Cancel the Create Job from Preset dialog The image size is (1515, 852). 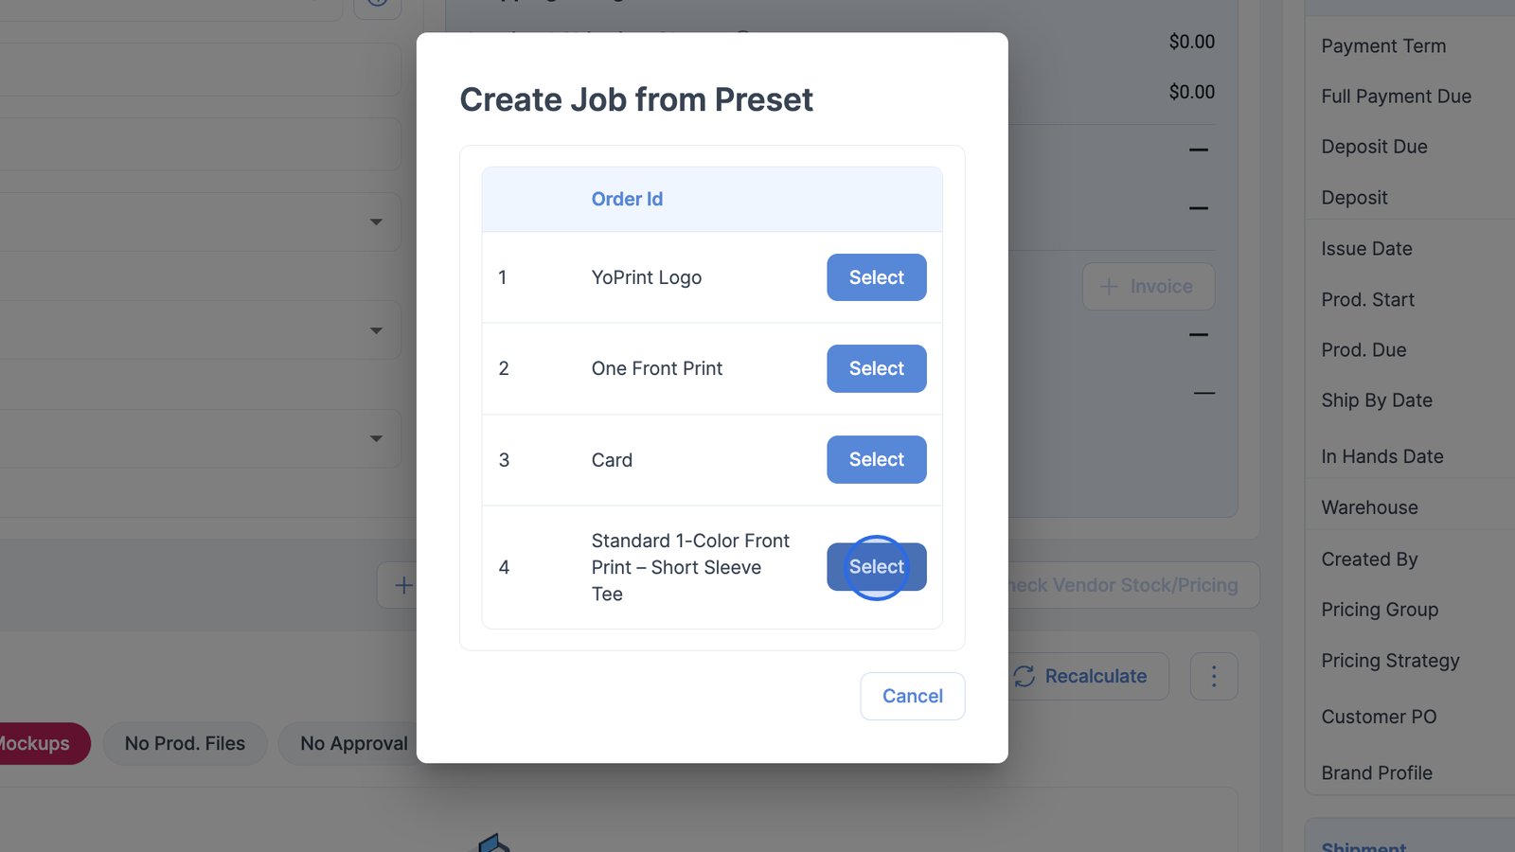(x=912, y=696)
